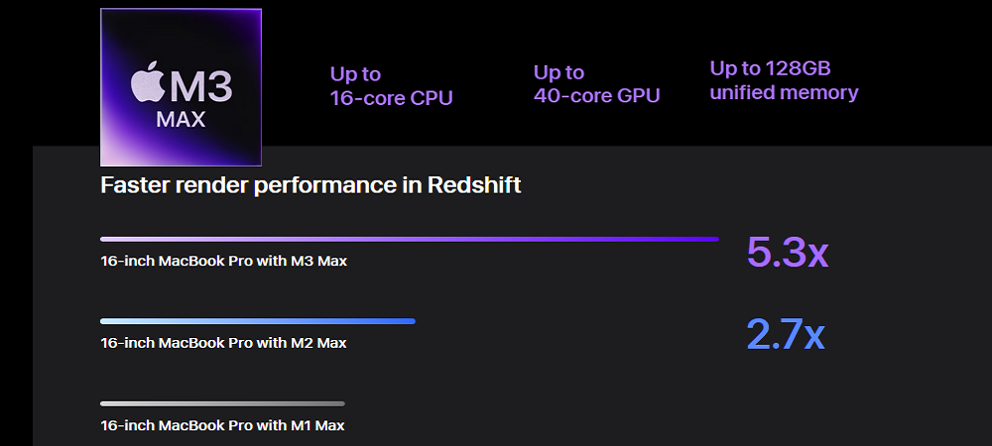This screenshot has height=446, width=992.
Task: Click '16-inch MacBook Pro with M1 Max' label
Action: click(222, 426)
